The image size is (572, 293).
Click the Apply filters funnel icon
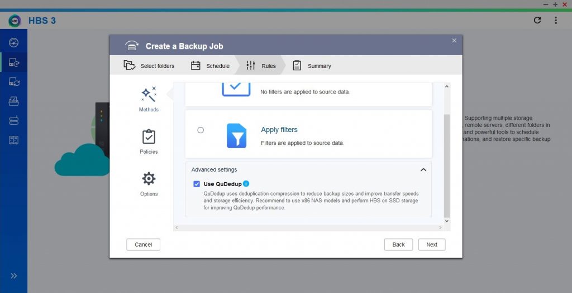(x=236, y=136)
